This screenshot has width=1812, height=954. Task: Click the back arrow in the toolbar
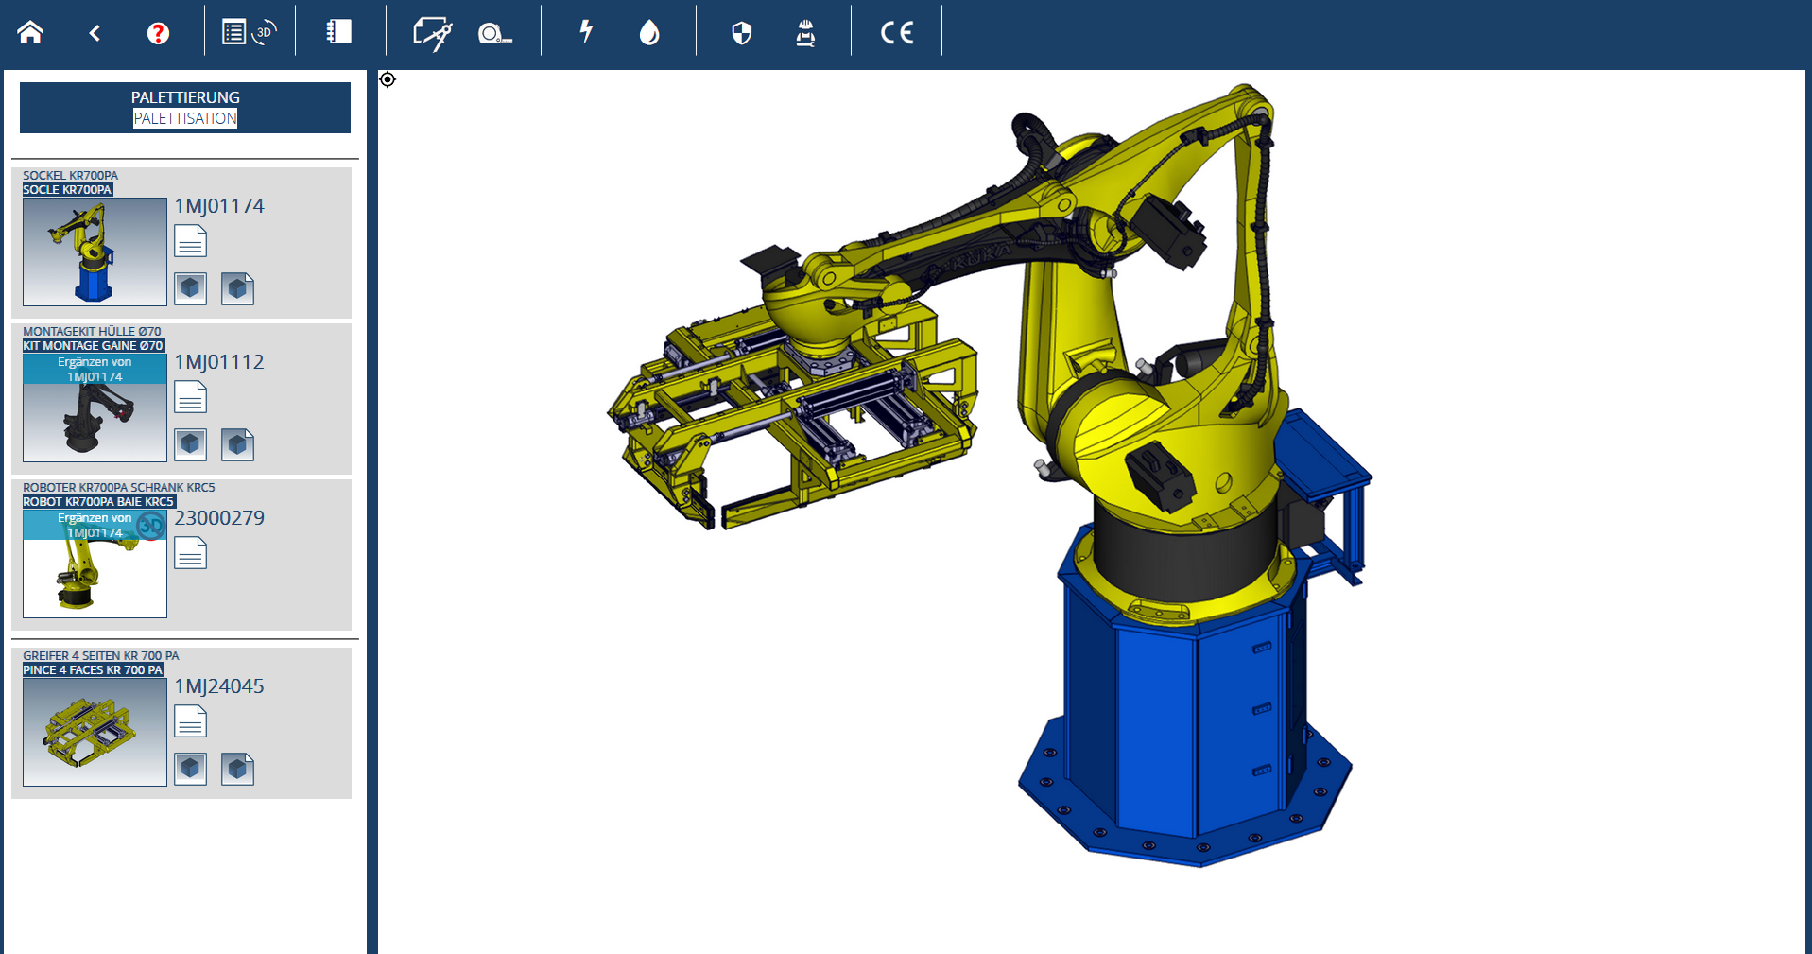(x=95, y=33)
